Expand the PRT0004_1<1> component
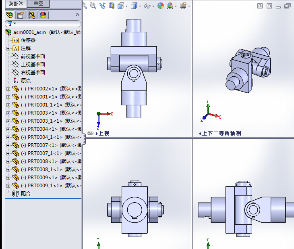The height and width of the screenshot is (249, 294). [8, 137]
